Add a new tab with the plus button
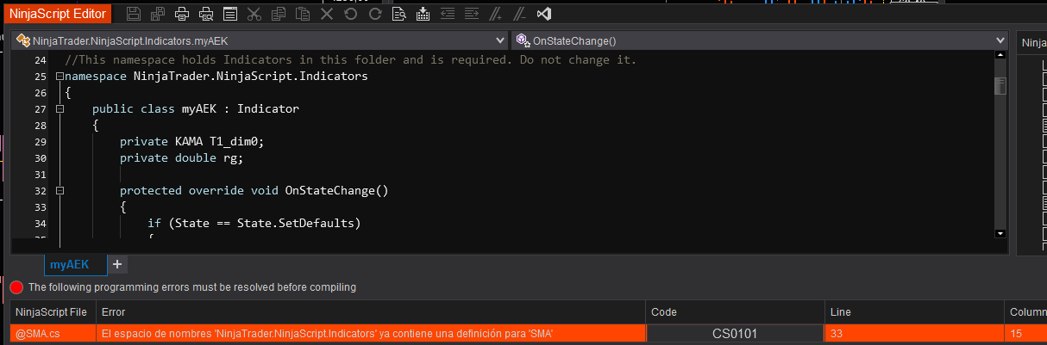Image resolution: width=1047 pixels, height=345 pixels. coord(117,264)
